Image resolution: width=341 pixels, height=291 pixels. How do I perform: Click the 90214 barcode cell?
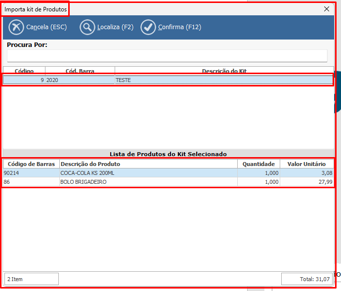(31, 173)
